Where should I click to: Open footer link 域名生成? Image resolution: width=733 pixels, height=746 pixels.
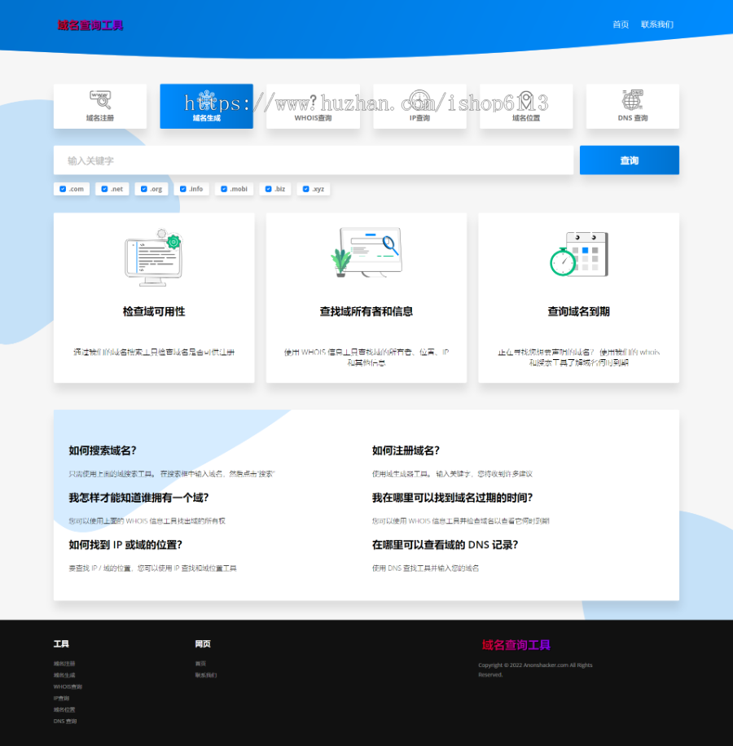pos(64,675)
